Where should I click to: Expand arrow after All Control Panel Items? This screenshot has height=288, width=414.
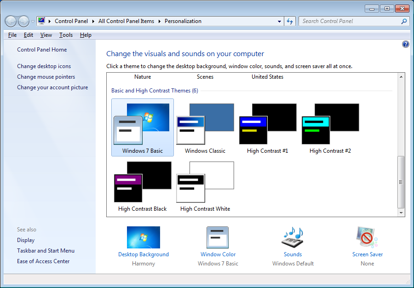click(x=160, y=21)
